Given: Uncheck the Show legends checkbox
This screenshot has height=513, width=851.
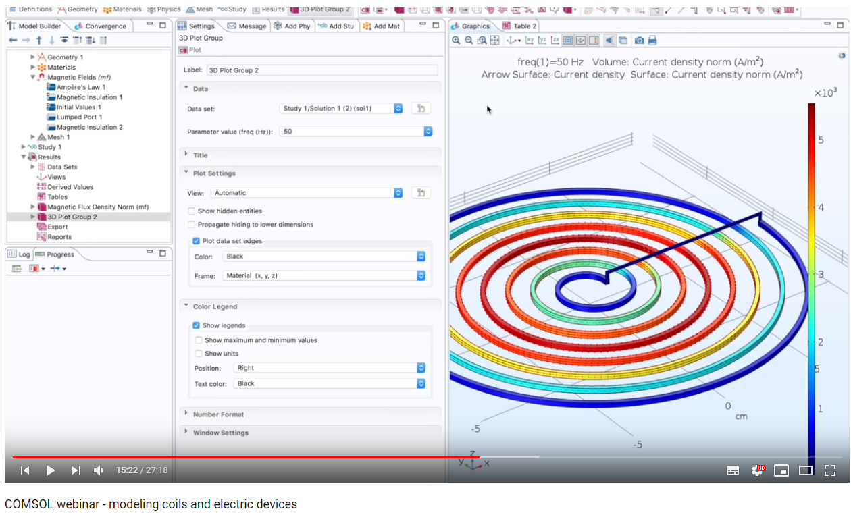Looking at the screenshot, I should tap(197, 325).
